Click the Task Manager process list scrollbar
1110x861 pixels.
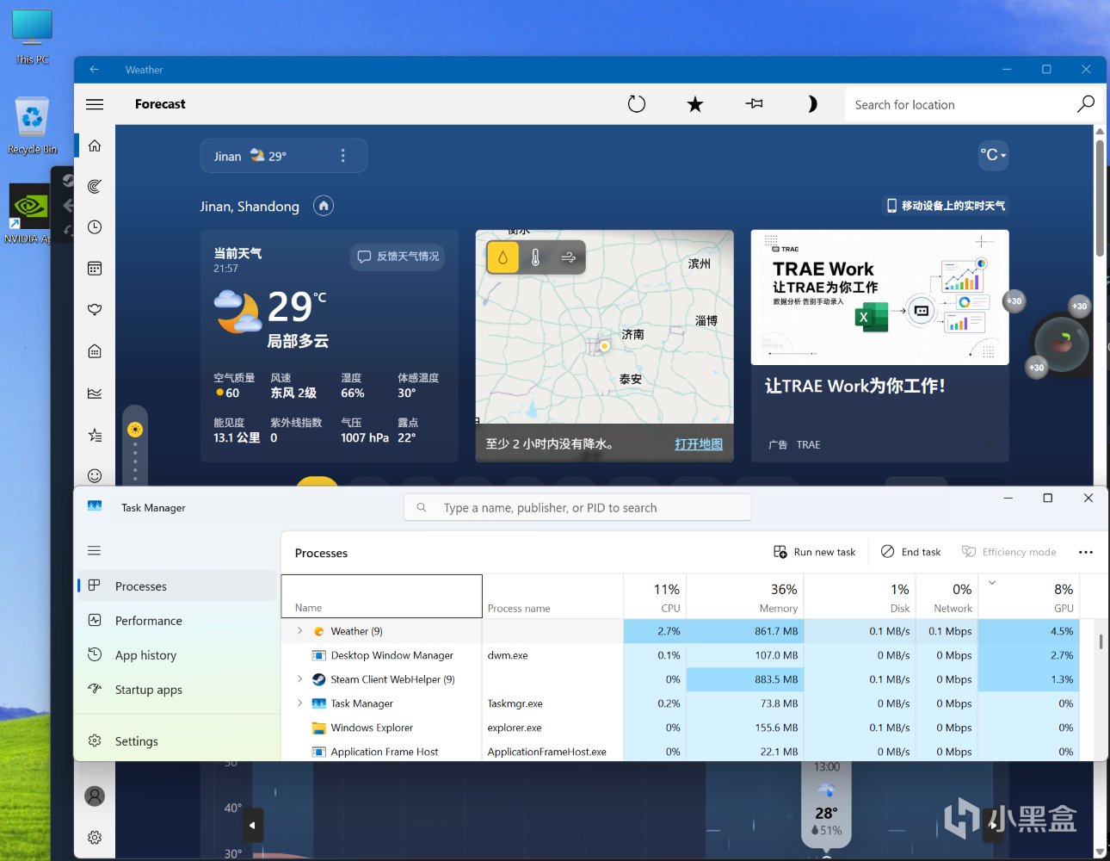click(x=1101, y=642)
